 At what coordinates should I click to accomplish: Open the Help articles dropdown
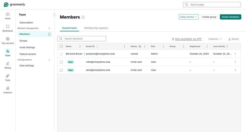click(x=189, y=17)
